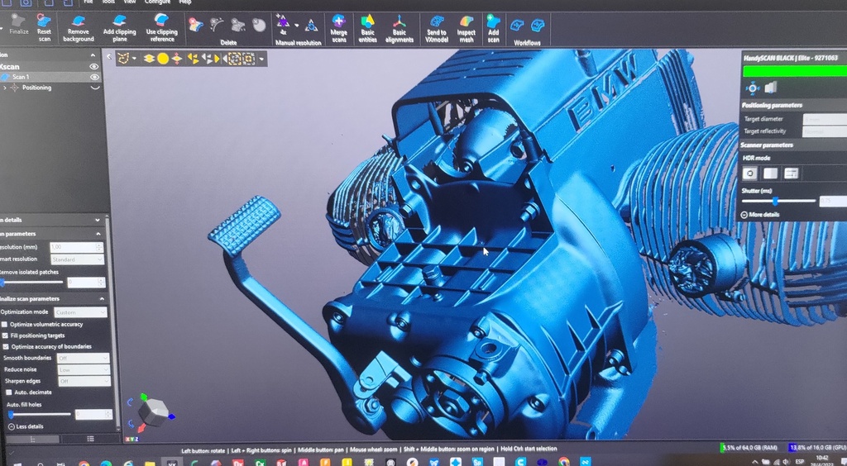Click the second Delete group icon with curve

[217, 25]
